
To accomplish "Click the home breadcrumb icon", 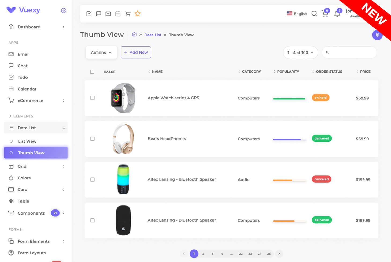I will coord(134,35).
